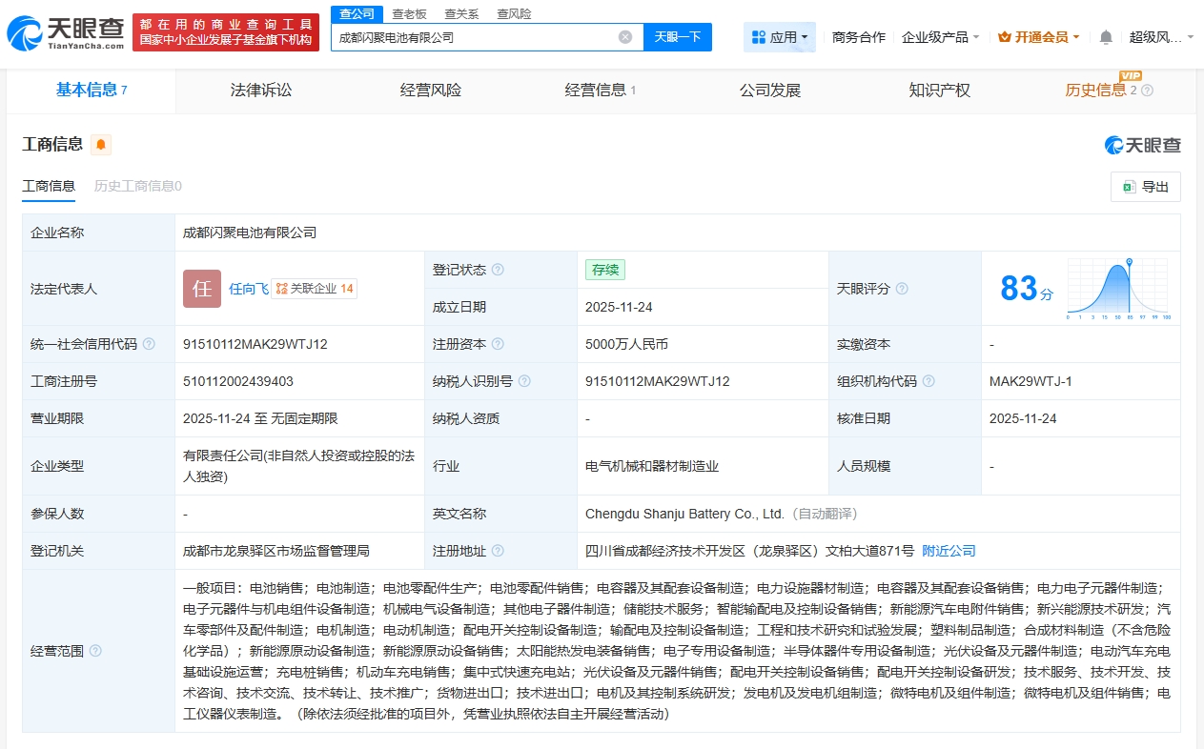This screenshot has height=749, width=1204.
Task: Clear the search box with X icon
Action: tap(625, 37)
